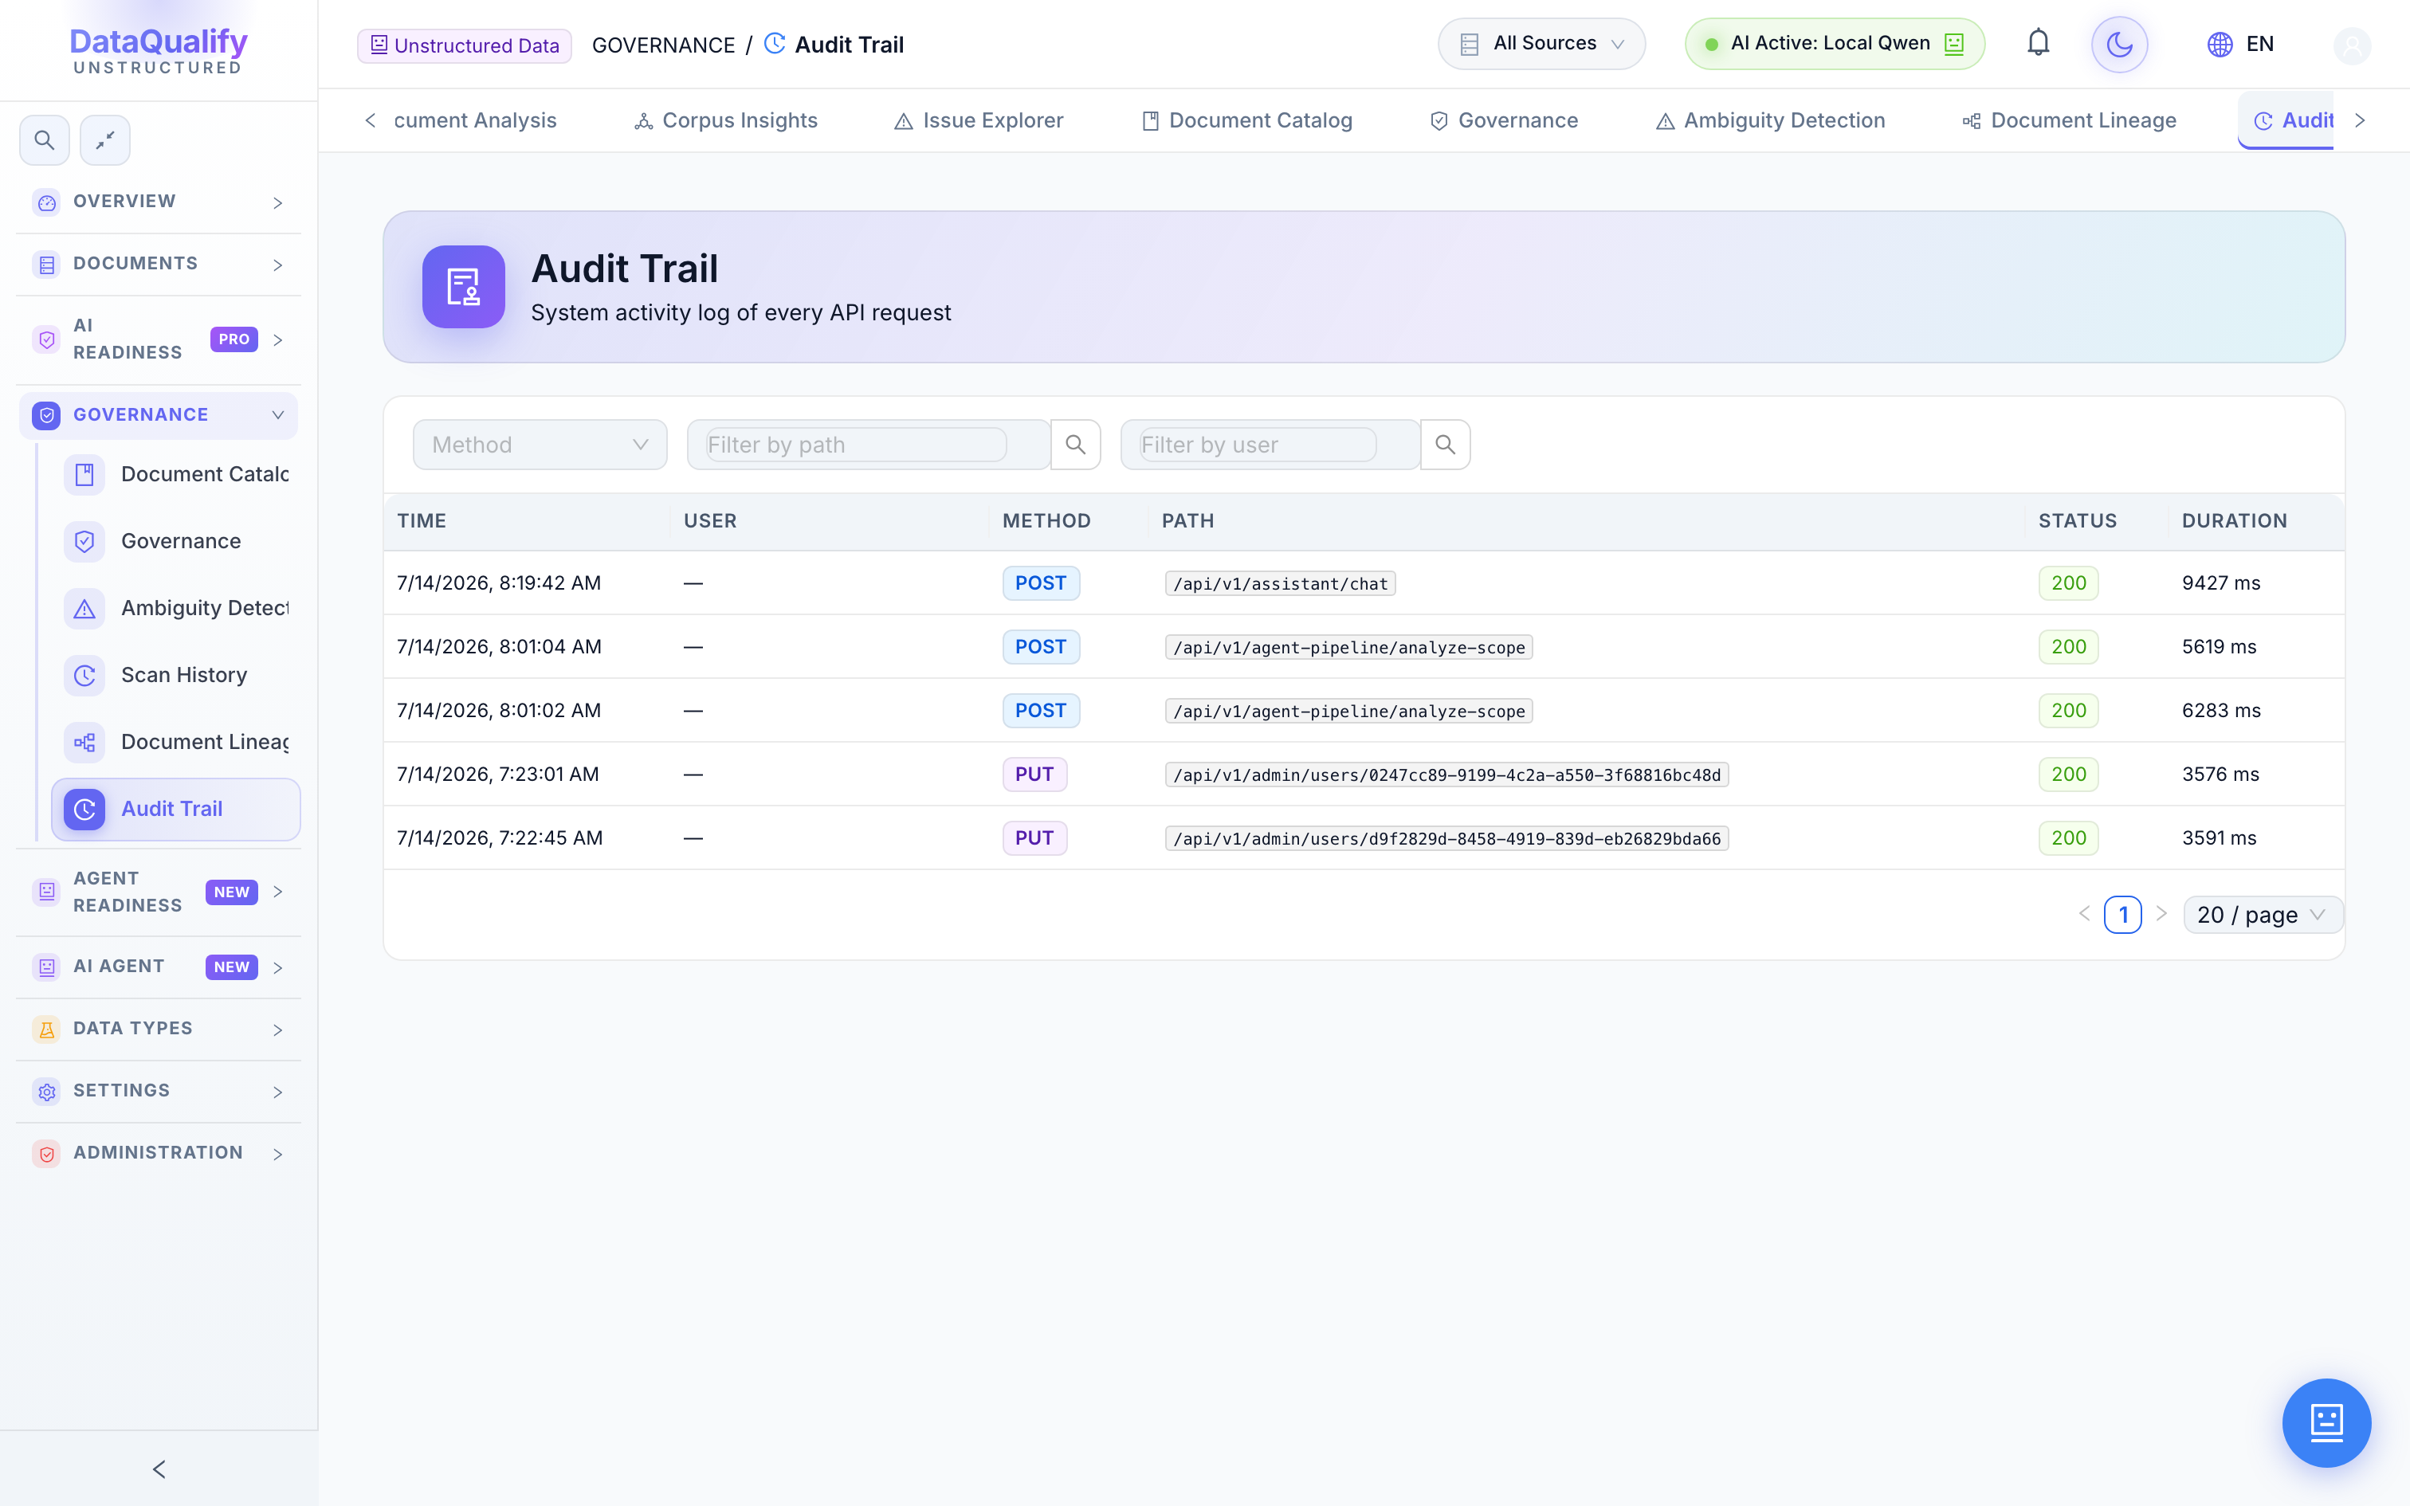
Task: Open the user avatar menu
Action: (x=2353, y=45)
